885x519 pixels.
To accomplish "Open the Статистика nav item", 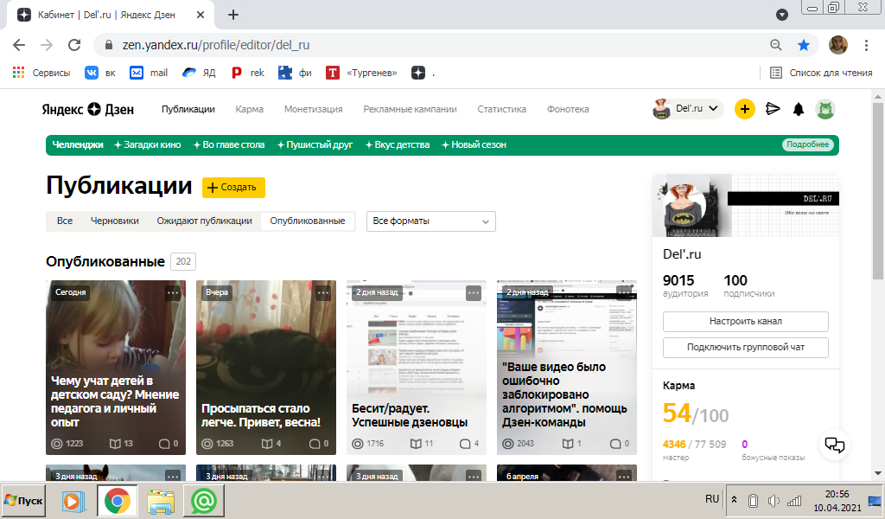I will 502,109.
